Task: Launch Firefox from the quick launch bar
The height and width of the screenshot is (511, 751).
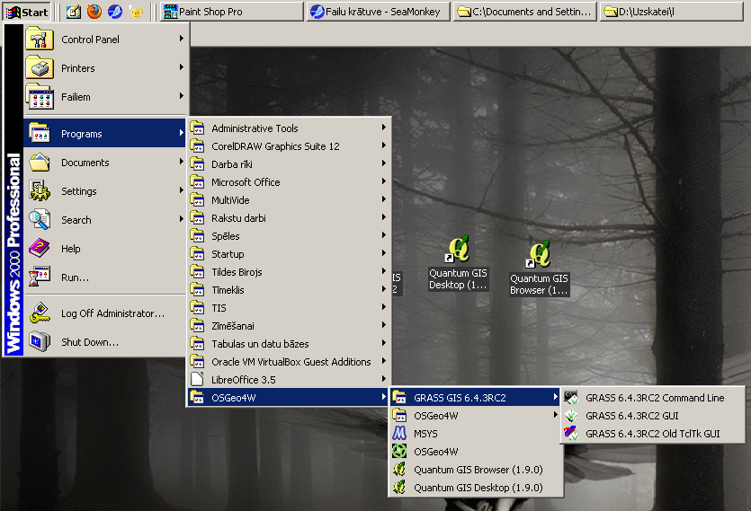Action: coord(94,12)
